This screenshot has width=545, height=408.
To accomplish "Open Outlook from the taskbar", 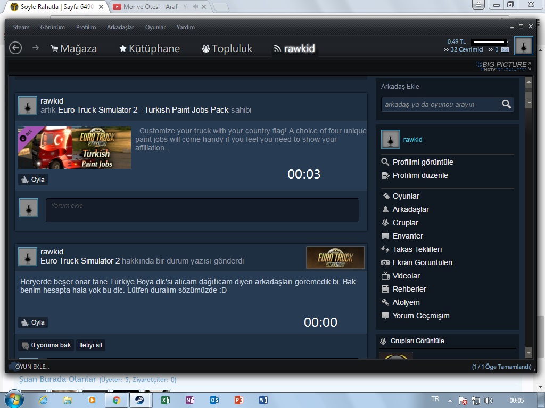I will click(x=214, y=400).
